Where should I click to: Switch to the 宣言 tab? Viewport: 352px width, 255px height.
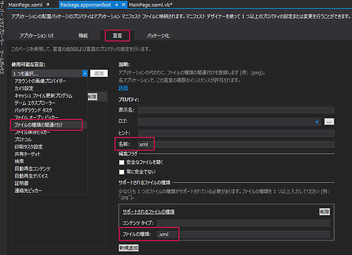pyautogui.click(x=117, y=36)
